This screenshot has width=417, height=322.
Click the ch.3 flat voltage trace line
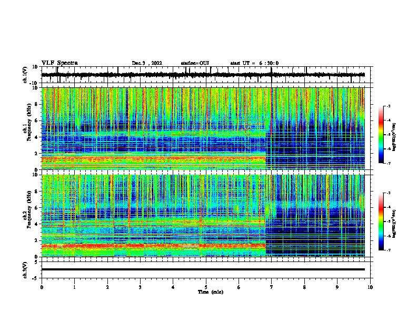203,269
